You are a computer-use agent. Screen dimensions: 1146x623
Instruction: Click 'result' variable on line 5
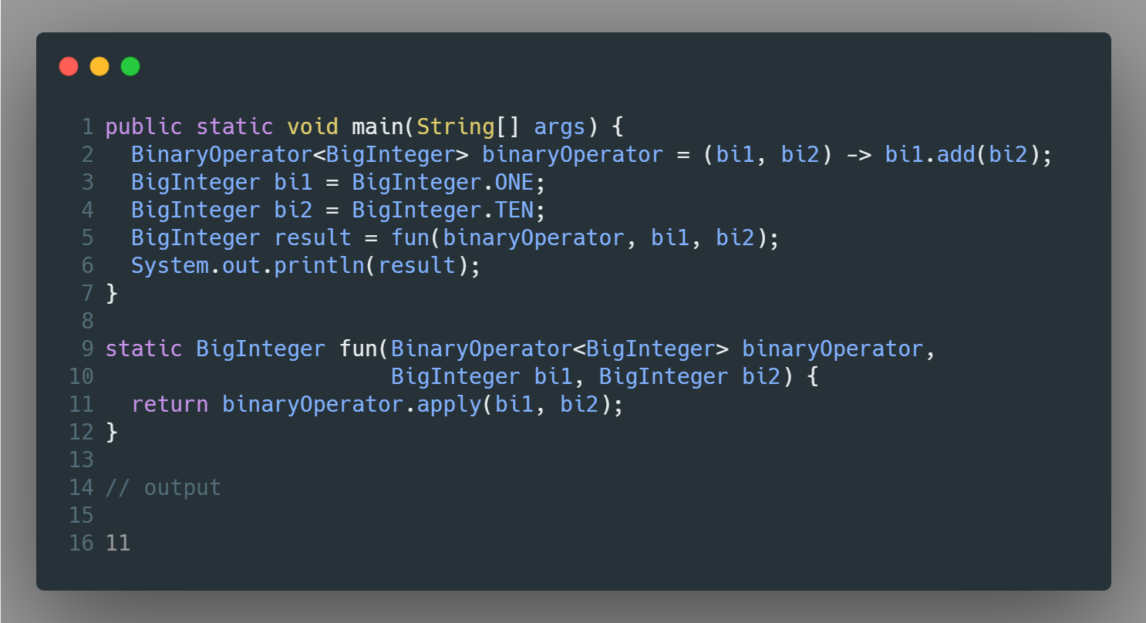click(x=313, y=238)
